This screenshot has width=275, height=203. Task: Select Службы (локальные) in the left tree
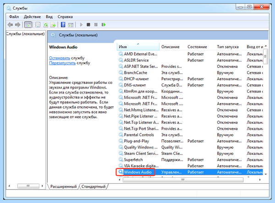tap(25, 33)
